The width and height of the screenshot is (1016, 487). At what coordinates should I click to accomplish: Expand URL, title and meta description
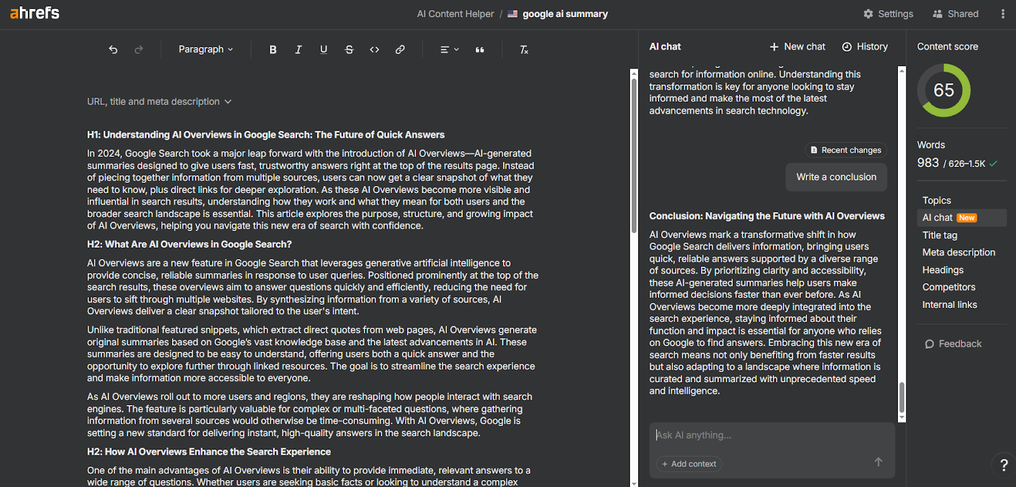point(159,102)
